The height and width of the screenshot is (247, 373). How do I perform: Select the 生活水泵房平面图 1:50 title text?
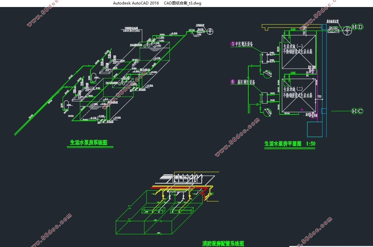tap(290, 143)
